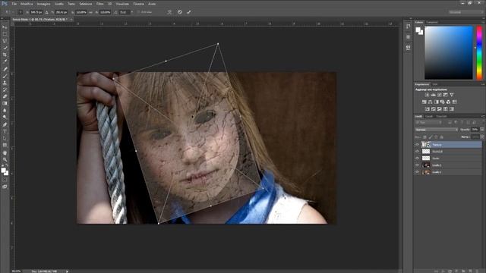Add a Brightness/Contrast adjustment
This screenshot has height=273, width=486.
coord(427,95)
